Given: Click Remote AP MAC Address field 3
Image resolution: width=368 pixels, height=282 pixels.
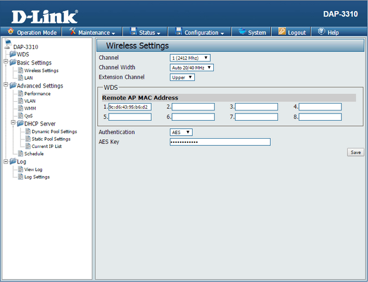Looking at the screenshot, I should [x=256, y=107].
